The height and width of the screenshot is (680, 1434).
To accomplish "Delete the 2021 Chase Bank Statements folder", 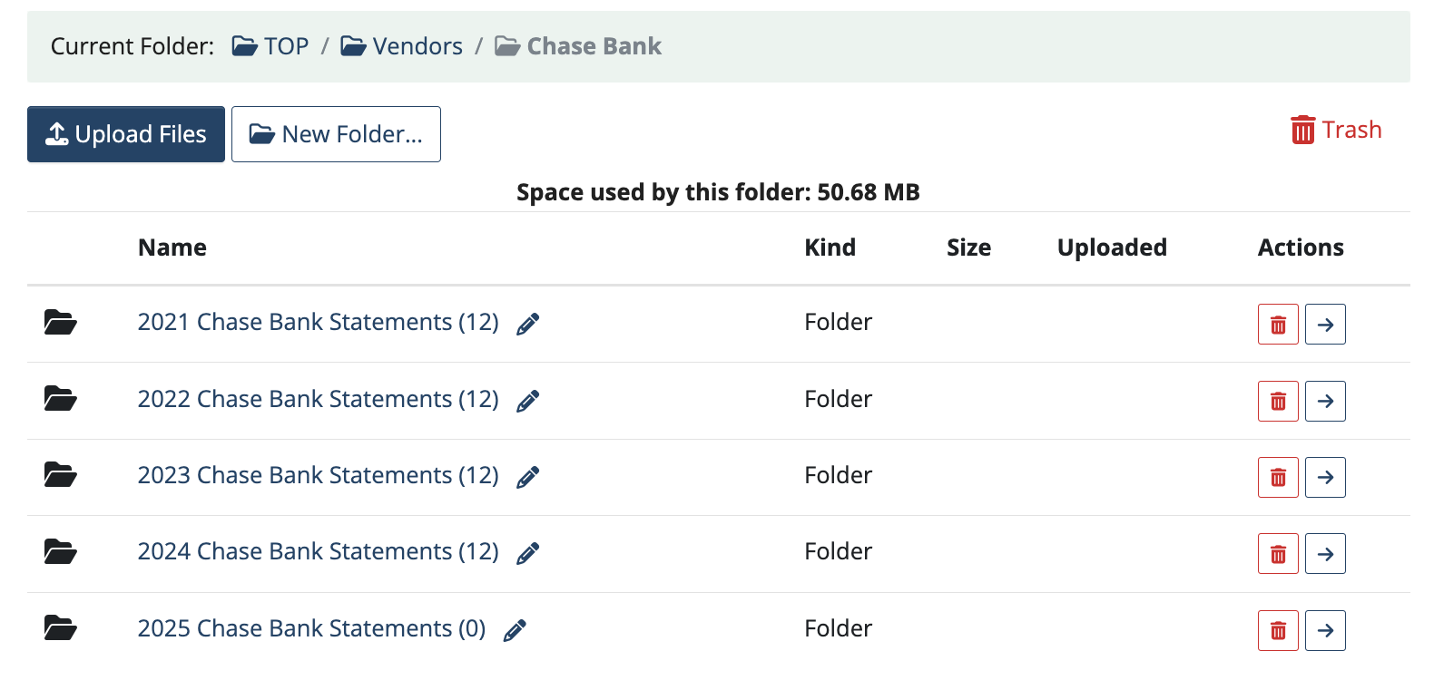I will click(1278, 325).
